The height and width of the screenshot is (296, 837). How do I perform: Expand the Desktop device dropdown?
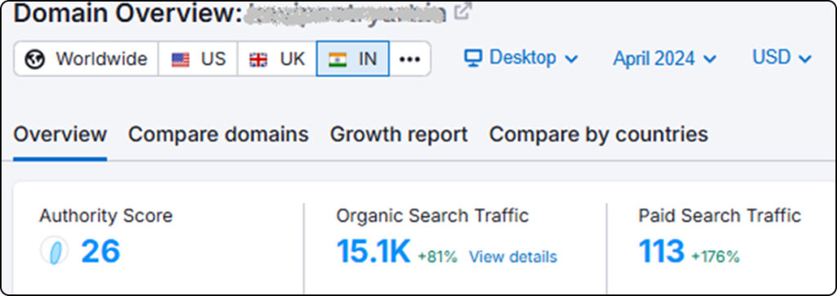(x=521, y=58)
